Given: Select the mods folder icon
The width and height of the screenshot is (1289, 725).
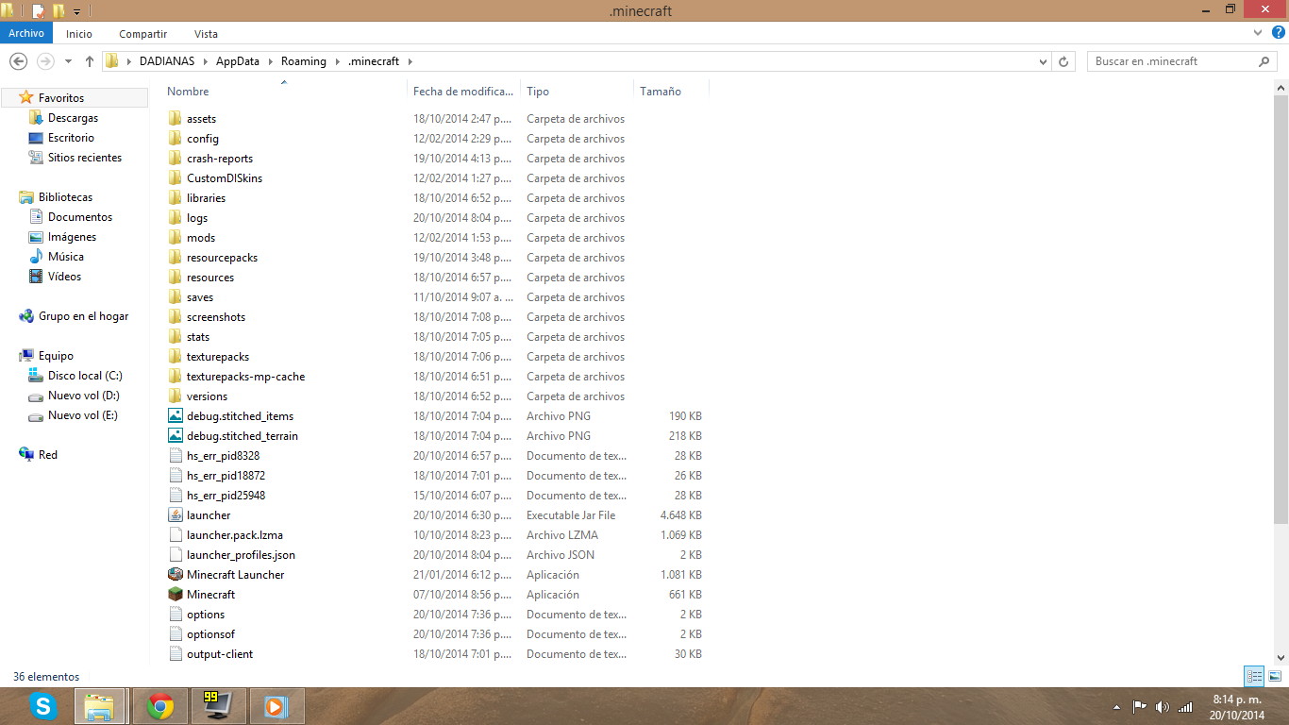Looking at the screenshot, I should (176, 238).
